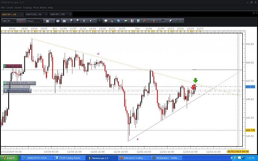Select the Stop order label on chart
This screenshot has height=161, width=258.
[13, 66]
